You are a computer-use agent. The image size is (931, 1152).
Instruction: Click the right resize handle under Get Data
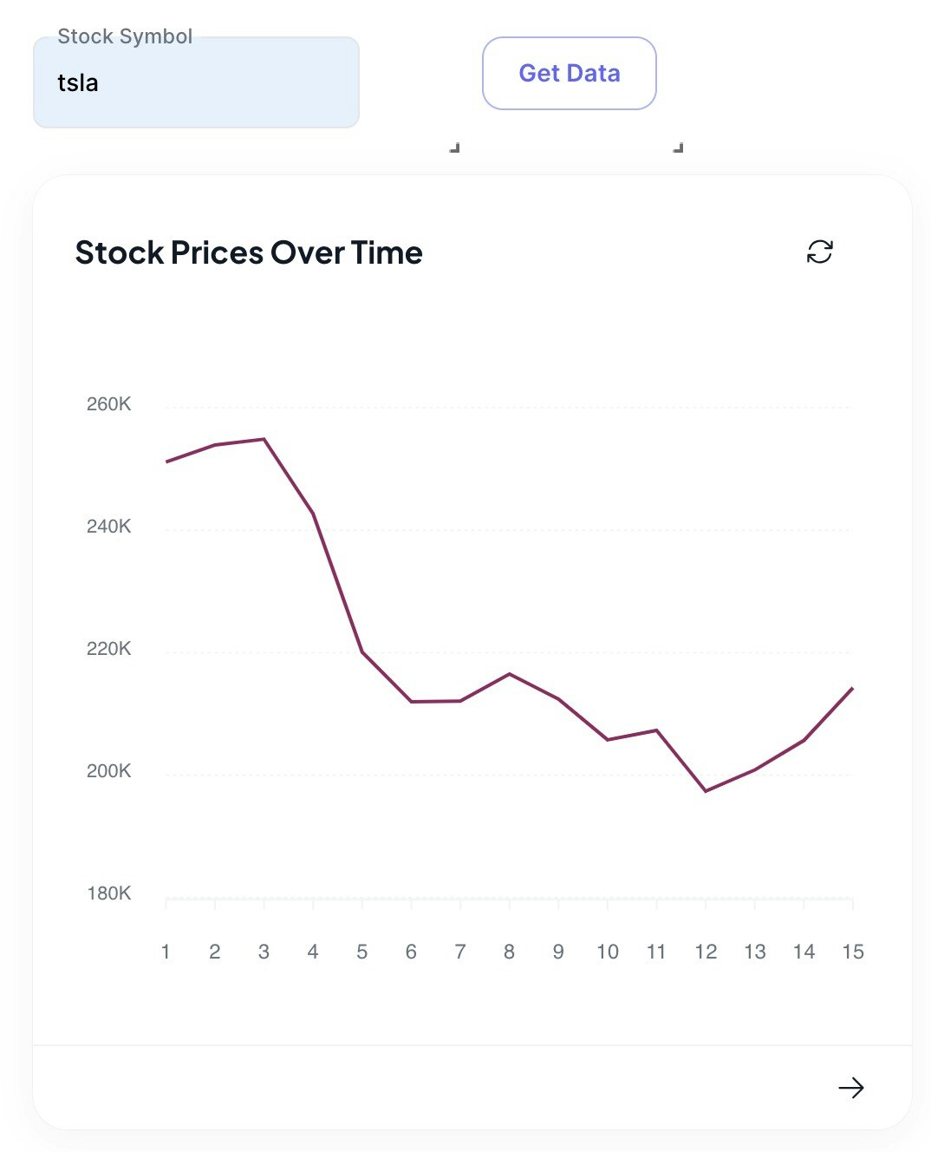(678, 148)
